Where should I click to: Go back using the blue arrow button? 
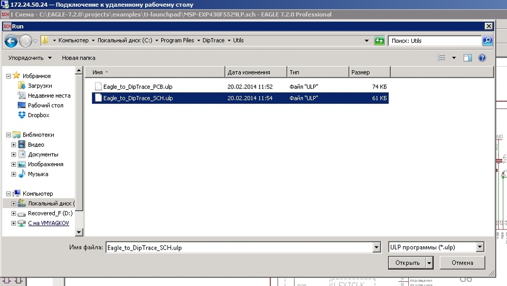tap(11, 41)
